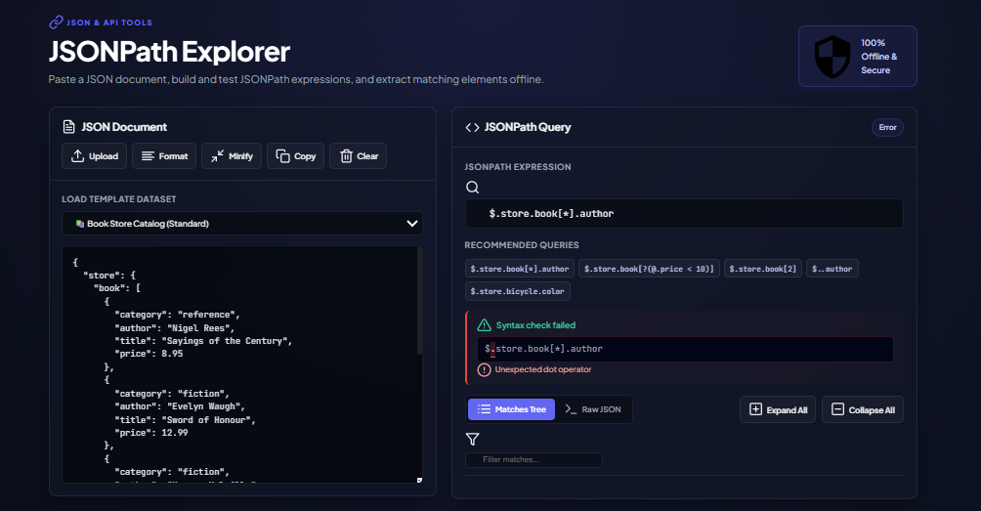
Task: Click the Filter matches input field
Action: coord(533,460)
